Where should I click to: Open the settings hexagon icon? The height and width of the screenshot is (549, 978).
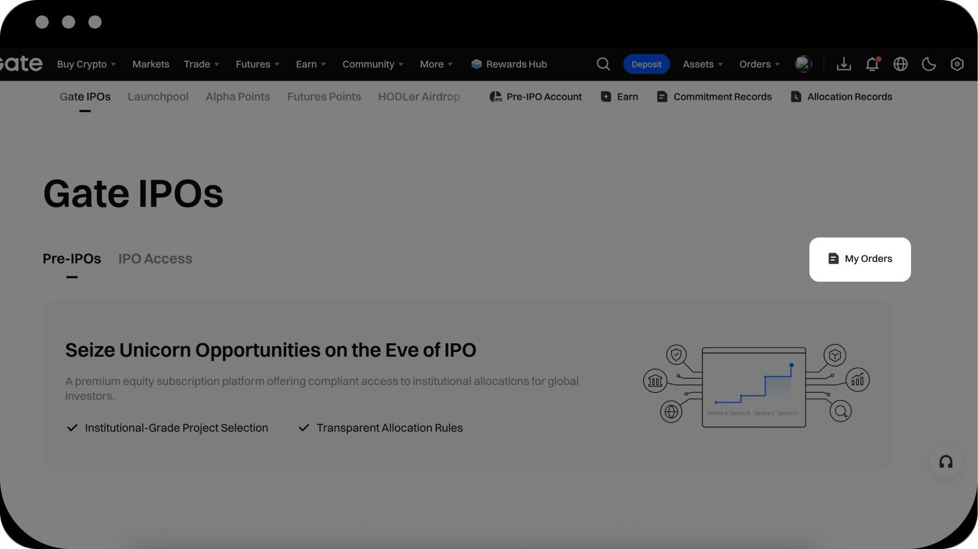pyautogui.click(x=957, y=64)
